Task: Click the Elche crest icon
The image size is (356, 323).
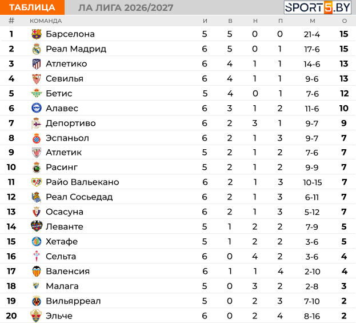Action: (36, 316)
